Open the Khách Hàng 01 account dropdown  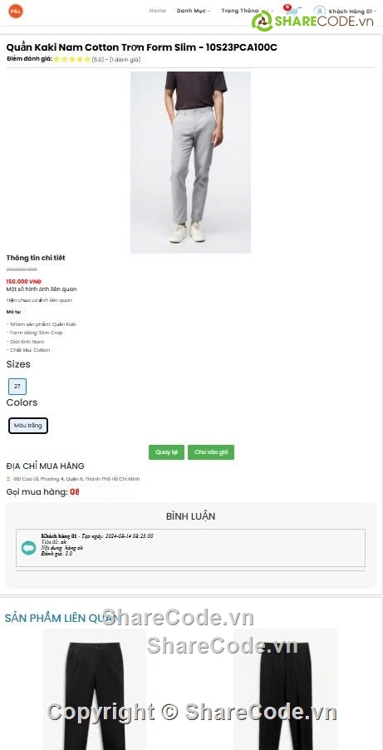(352, 11)
